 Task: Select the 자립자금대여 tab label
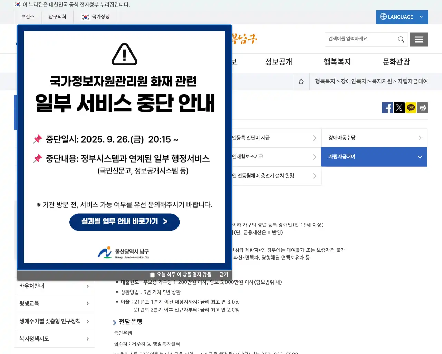click(342, 157)
